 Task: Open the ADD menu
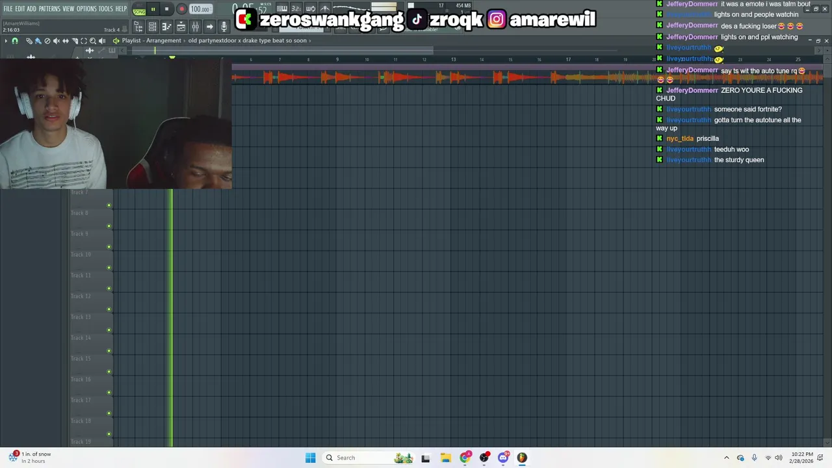click(x=31, y=8)
